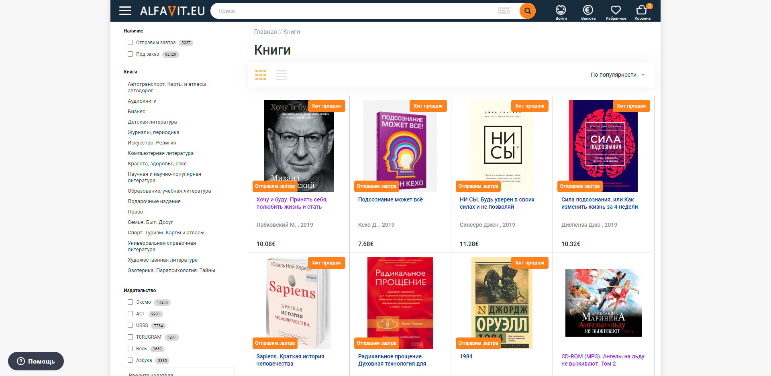
Task: Open Избранное heart favorites icon
Action: [x=616, y=12]
